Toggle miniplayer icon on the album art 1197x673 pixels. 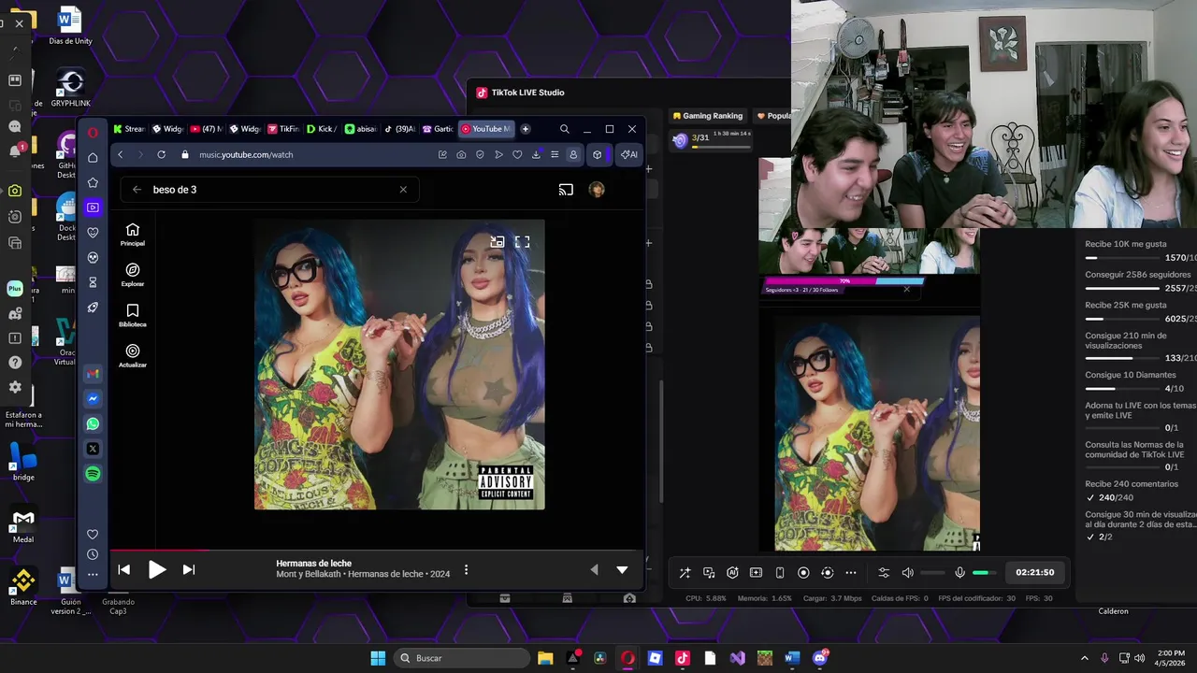tap(498, 242)
